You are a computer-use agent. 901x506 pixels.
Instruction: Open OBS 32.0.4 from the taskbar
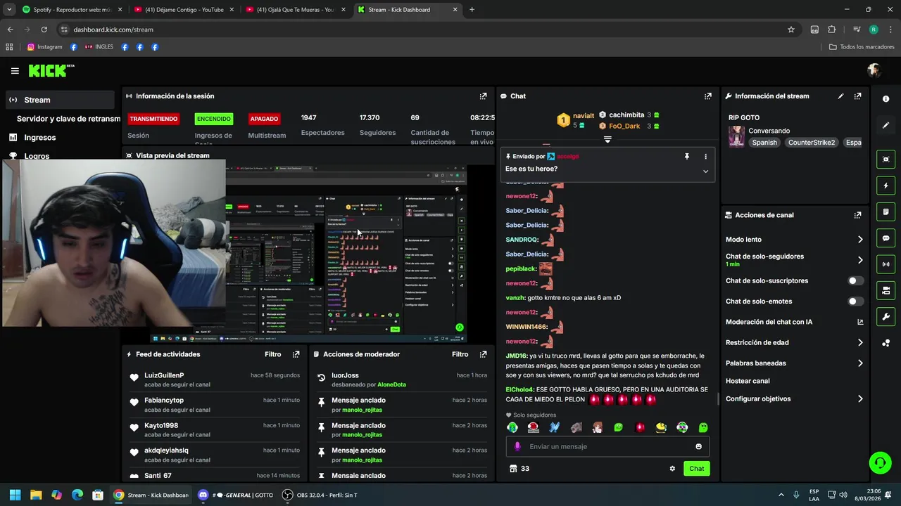click(320, 495)
